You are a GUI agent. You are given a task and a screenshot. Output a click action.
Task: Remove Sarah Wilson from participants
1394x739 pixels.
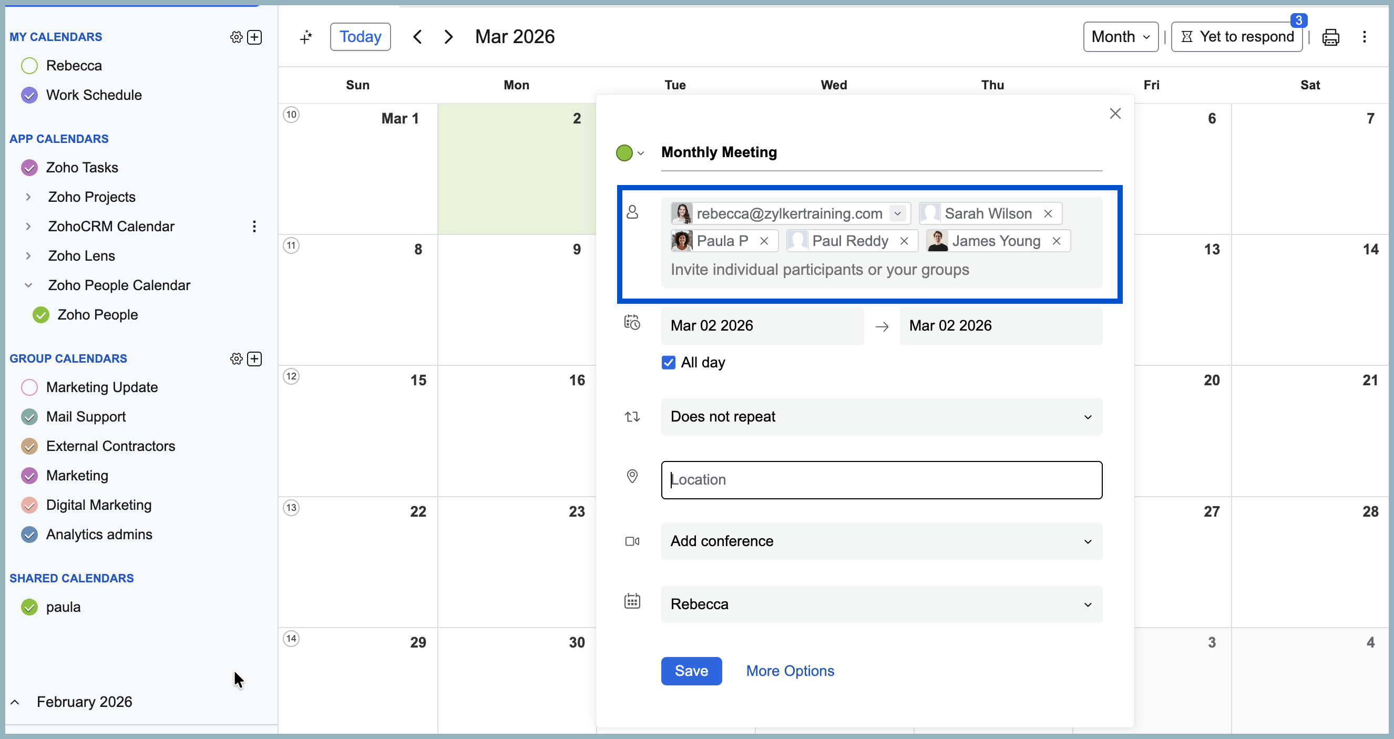pyautogui.click(x=1048, y=214)
